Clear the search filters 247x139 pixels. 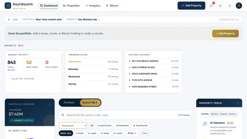click(x=145, y=133)
